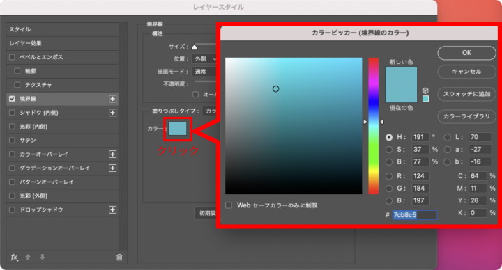Select the Lab a radio button
Viewport: 502px width, 270px height.
[447, 150]
